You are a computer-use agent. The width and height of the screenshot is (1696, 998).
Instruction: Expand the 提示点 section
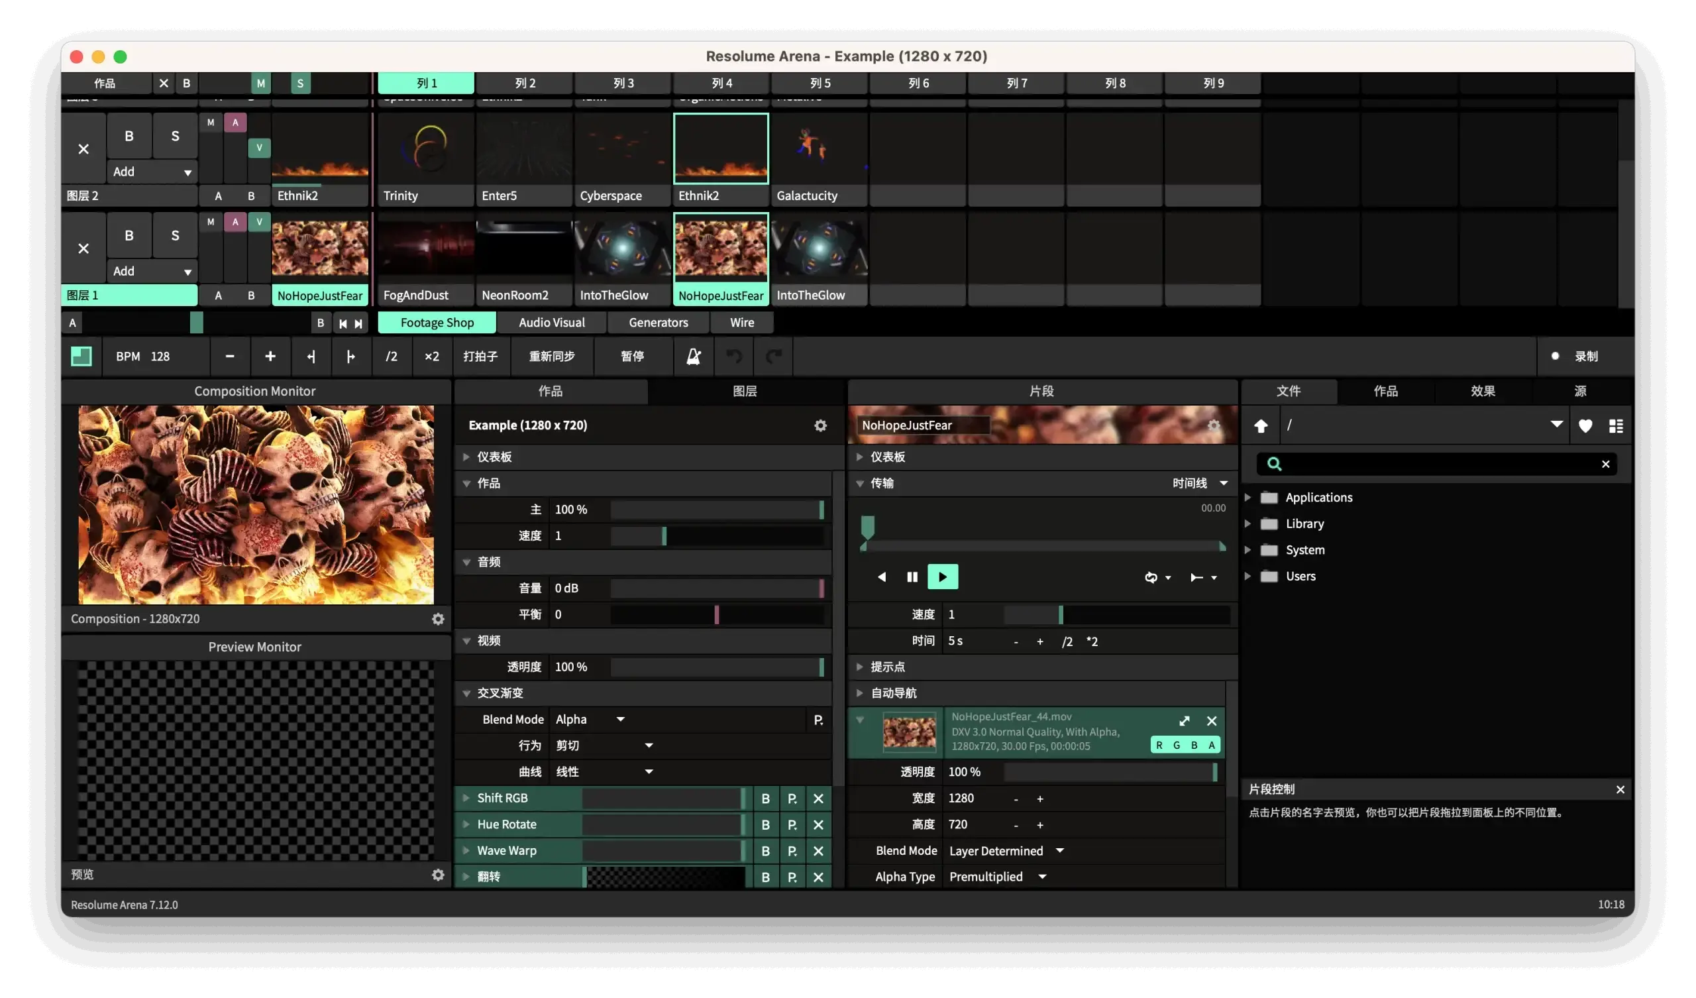(859, 667)
